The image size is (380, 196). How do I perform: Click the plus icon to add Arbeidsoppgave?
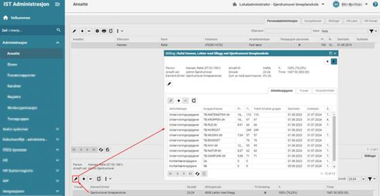click(178, 100)
